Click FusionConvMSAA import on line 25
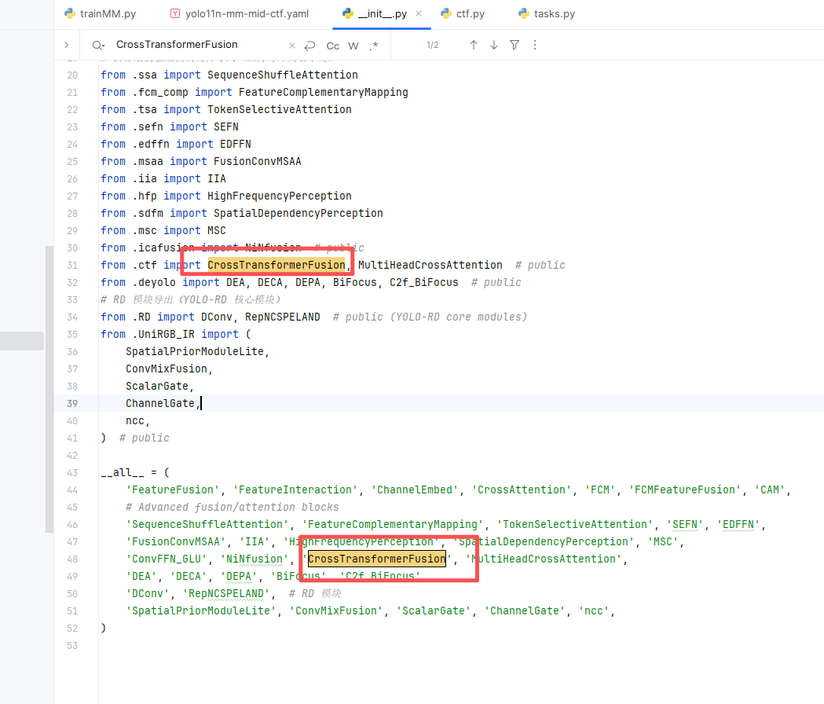Screen dimensions: 824x704 coord(258,161)
